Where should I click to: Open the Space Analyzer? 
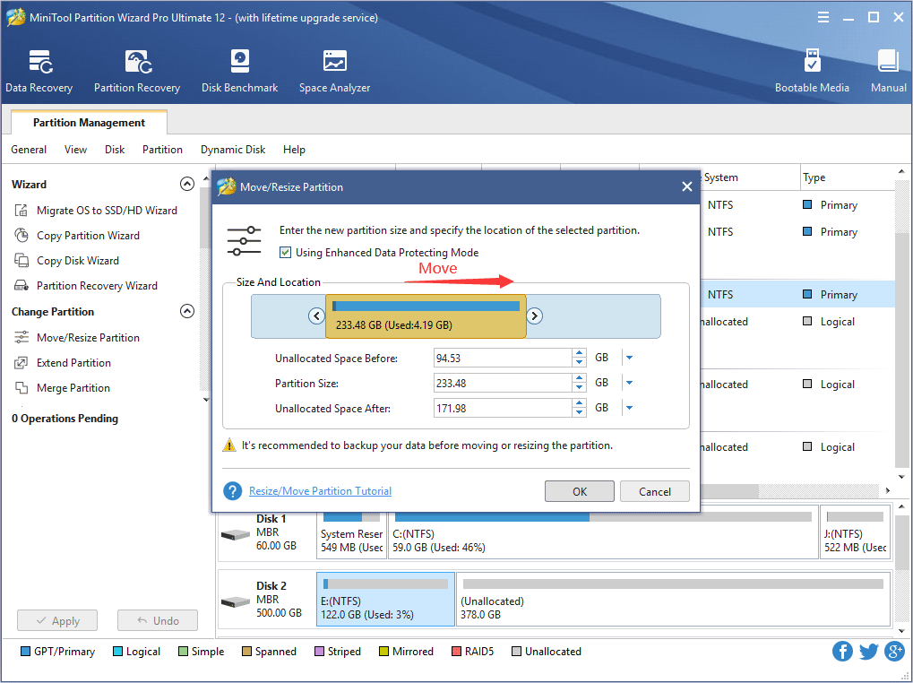click(334, 70)
